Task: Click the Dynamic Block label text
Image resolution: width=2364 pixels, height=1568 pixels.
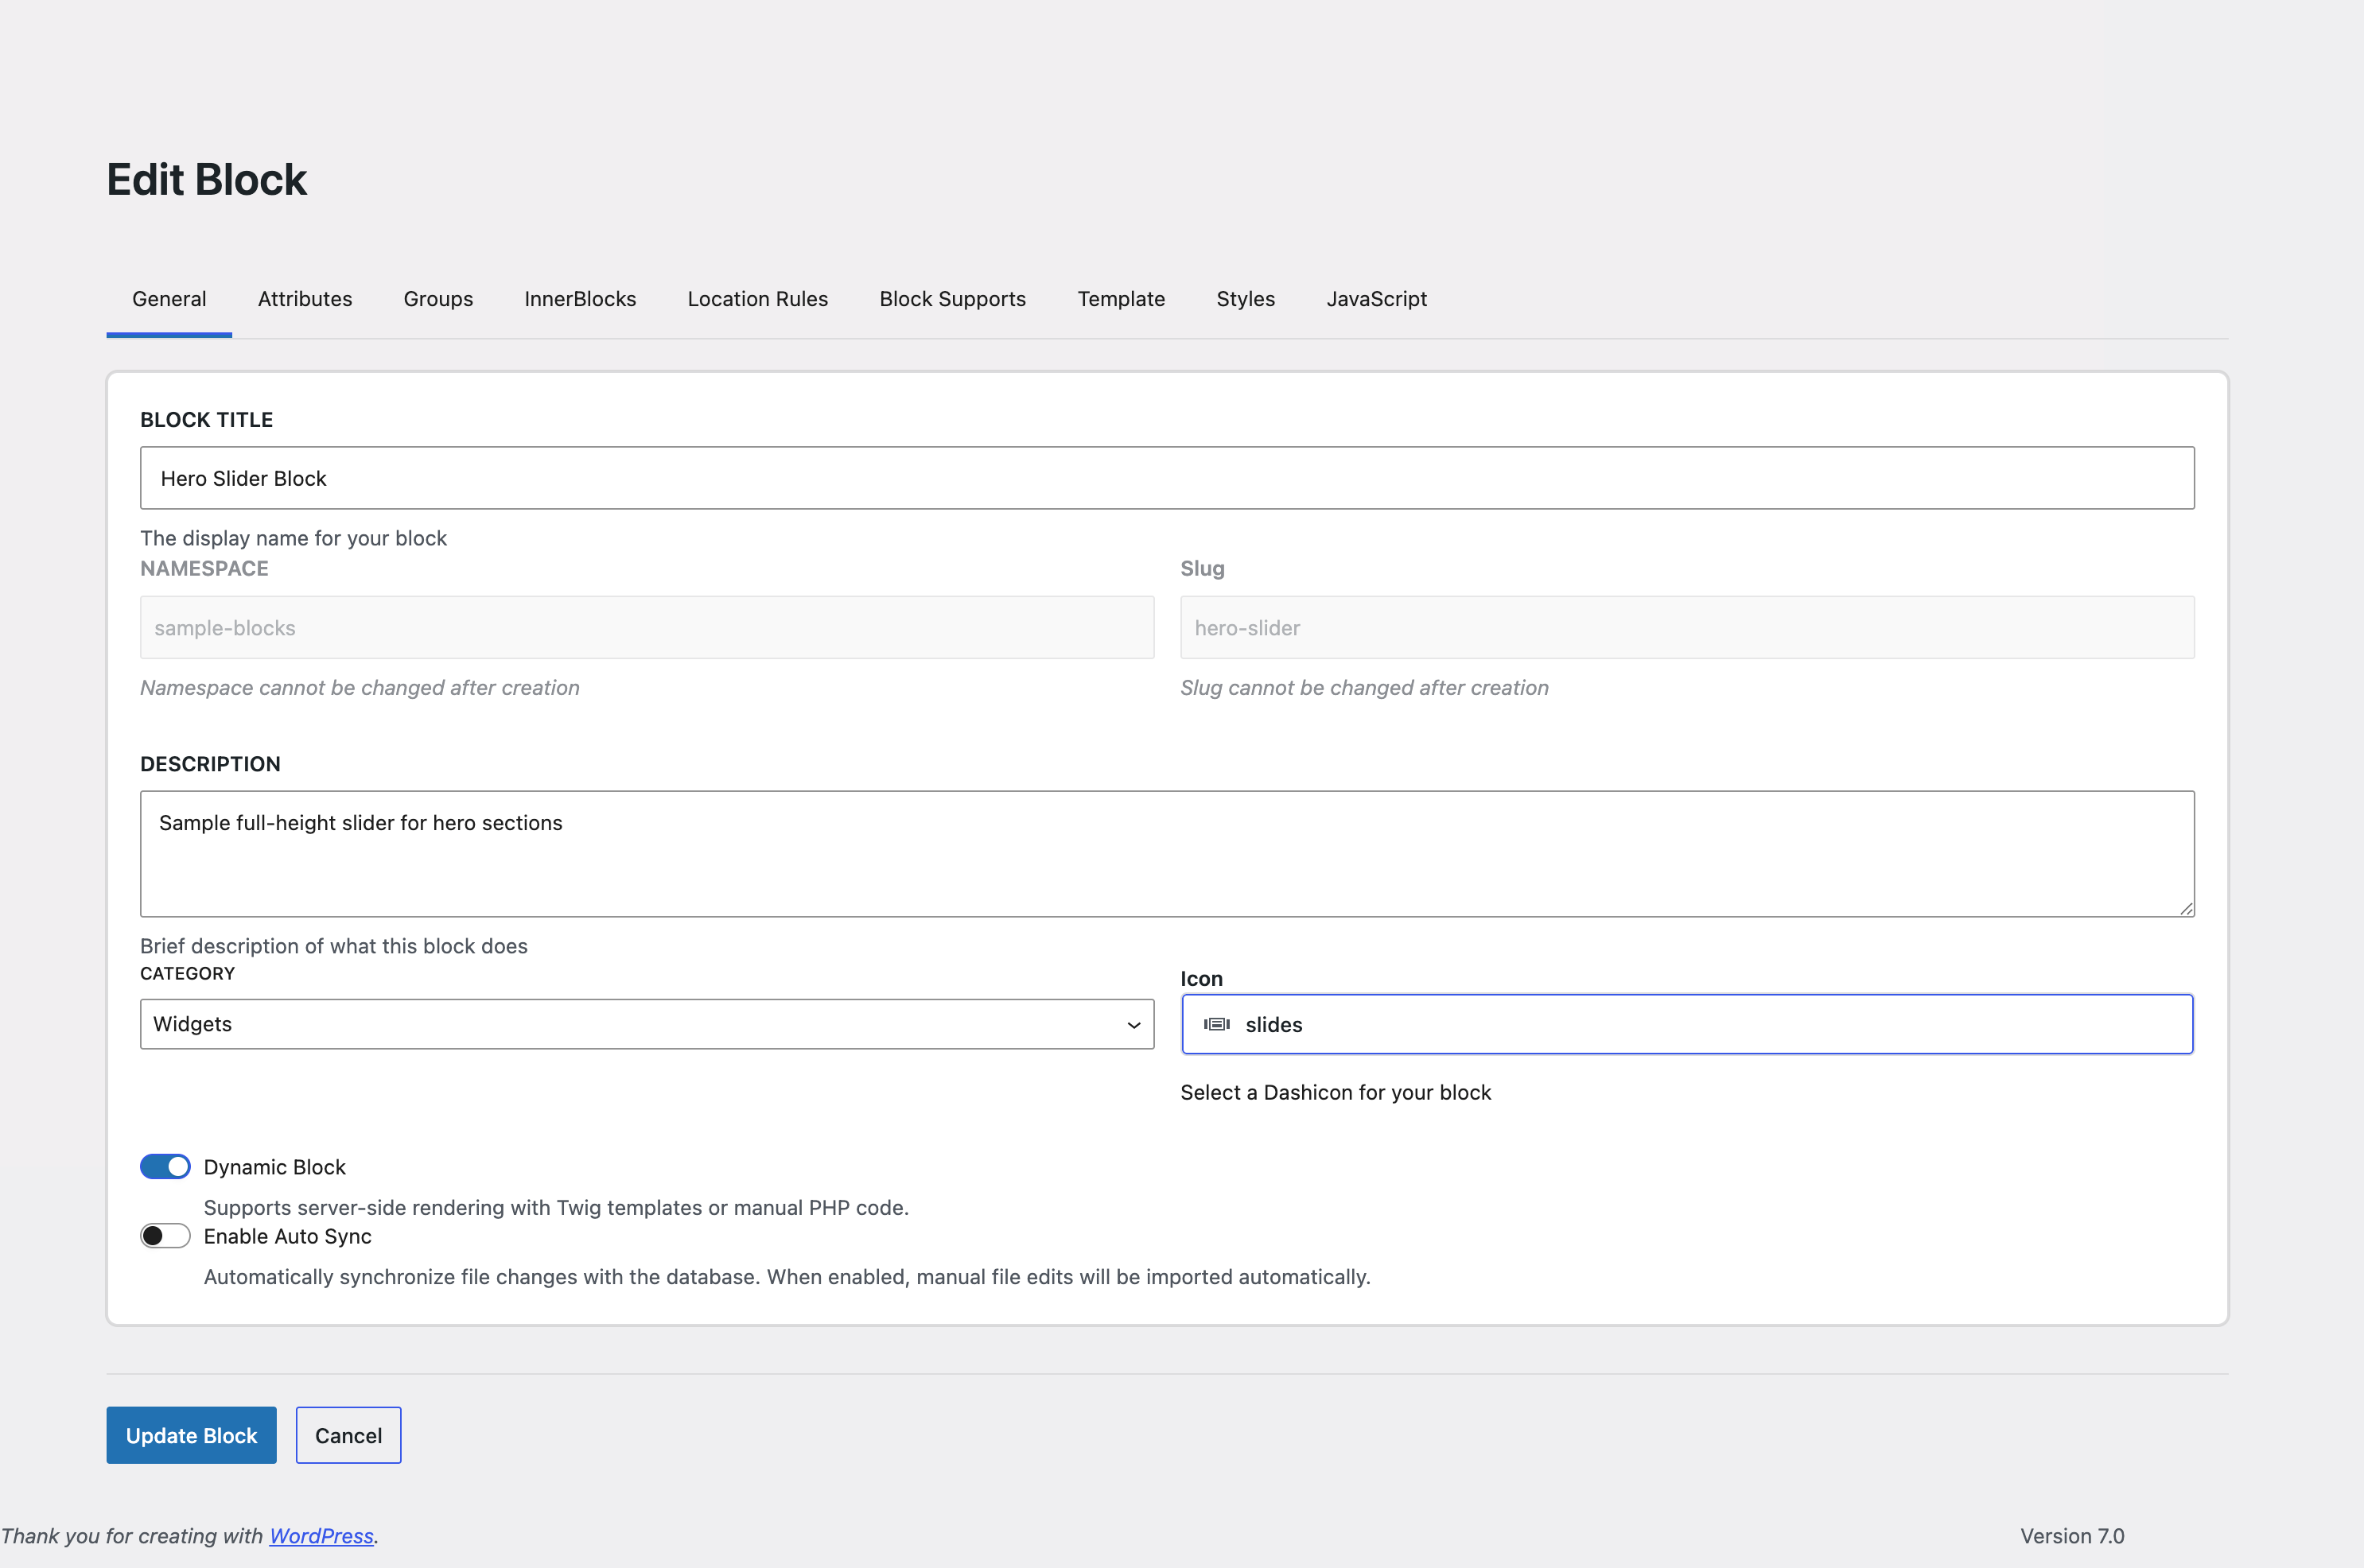Action: coord(274,1167)
